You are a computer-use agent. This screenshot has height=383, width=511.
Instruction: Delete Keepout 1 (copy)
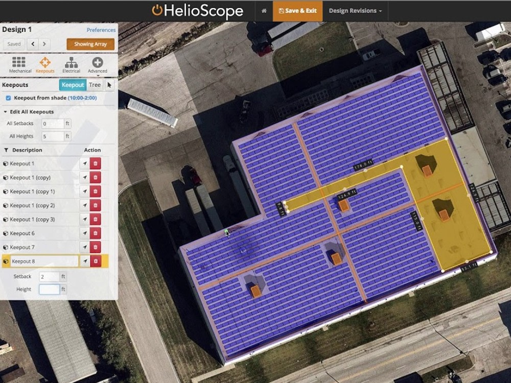96,178
